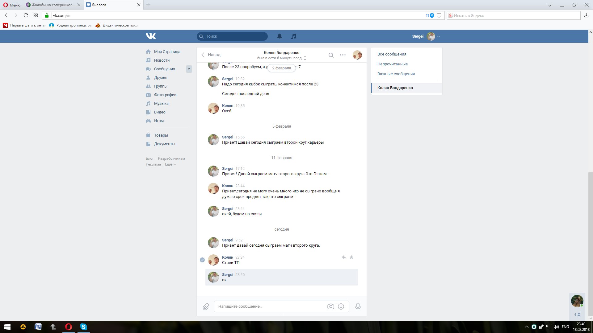Open online friend avatar at bottom right
The width and height of the screenshot is (593, 333).
pyautogui.click(x=577, y=301)
